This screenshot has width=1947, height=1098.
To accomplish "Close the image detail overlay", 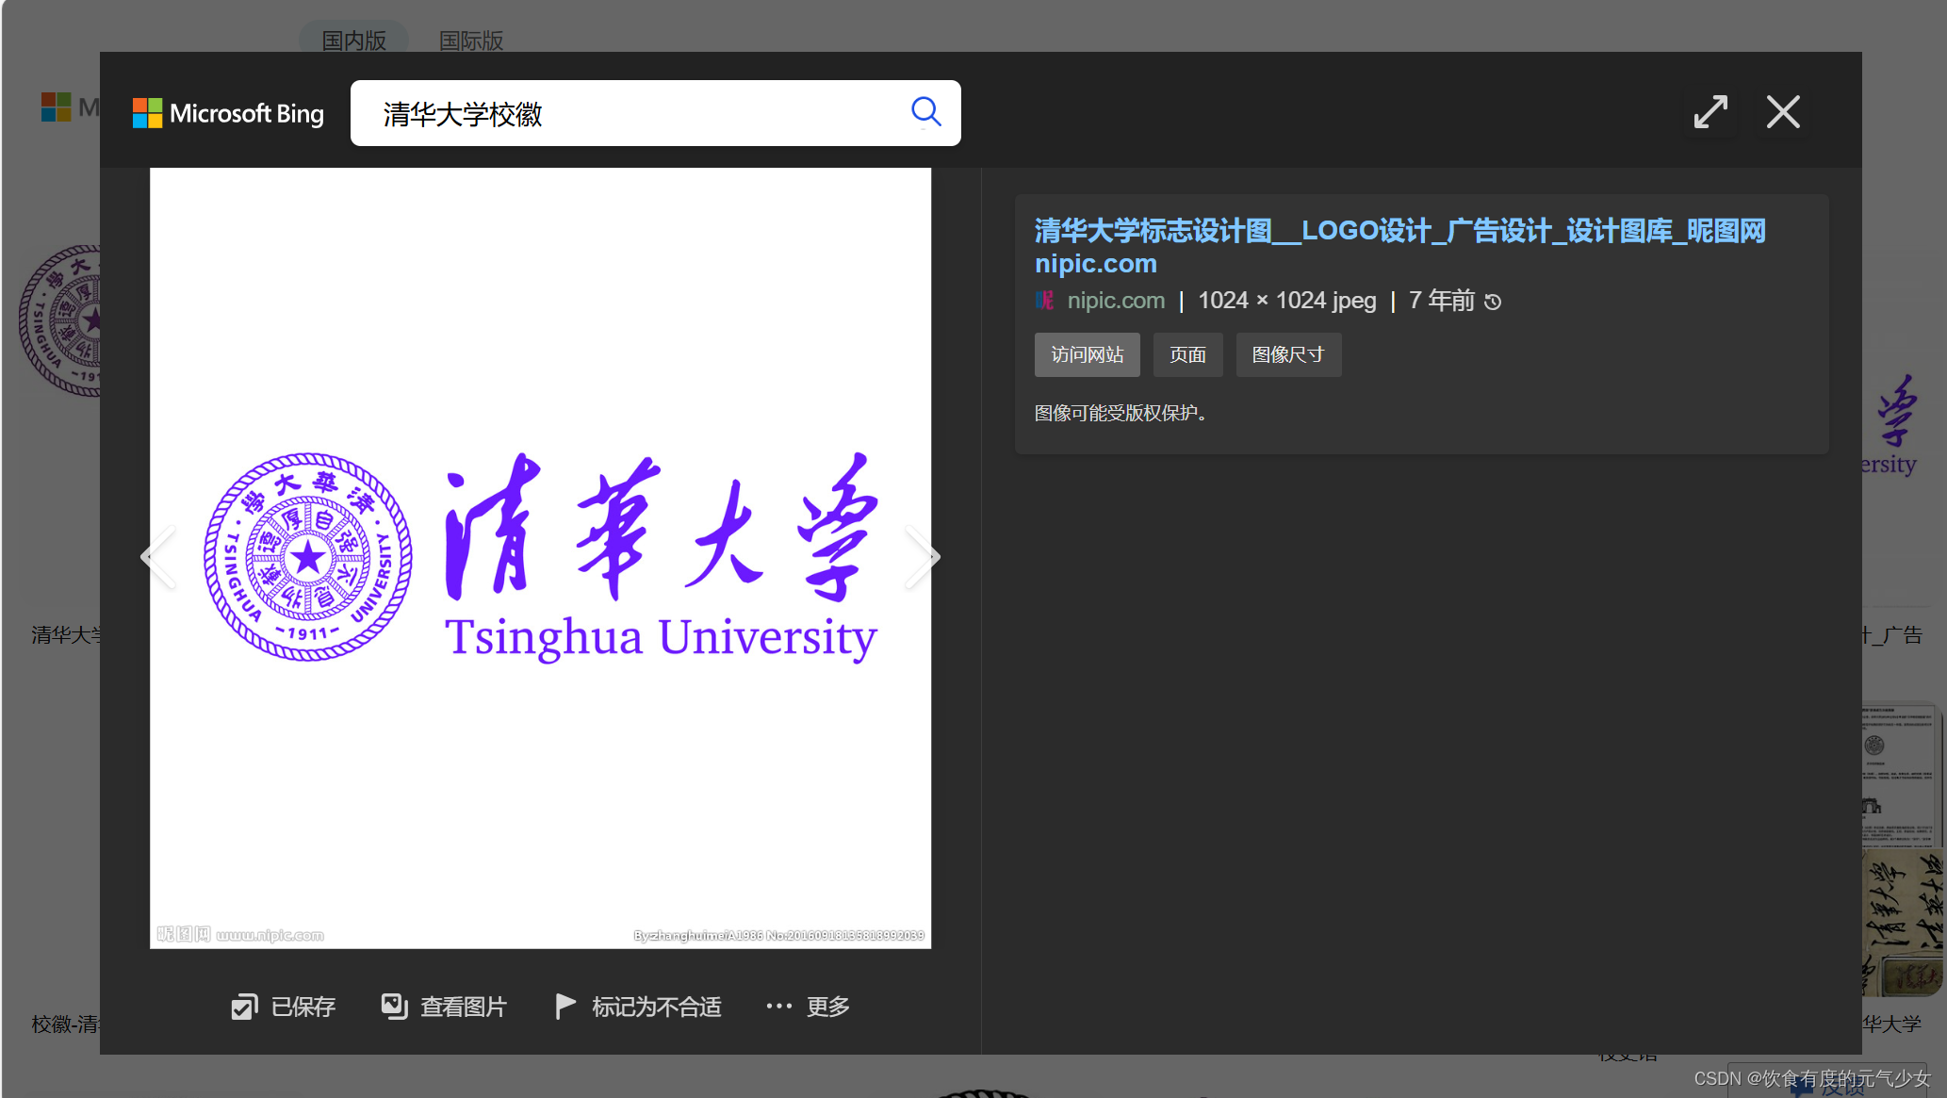I will point(1782,112).
